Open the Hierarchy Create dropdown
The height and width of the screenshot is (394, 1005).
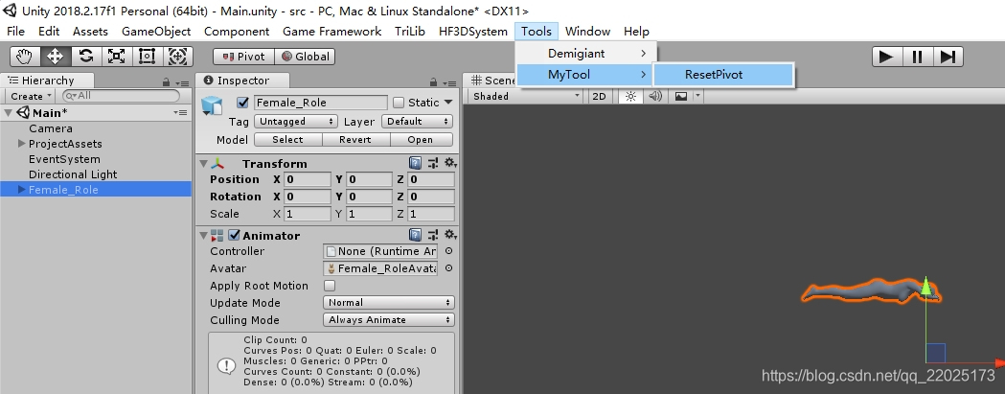click(x=30, y=96)
